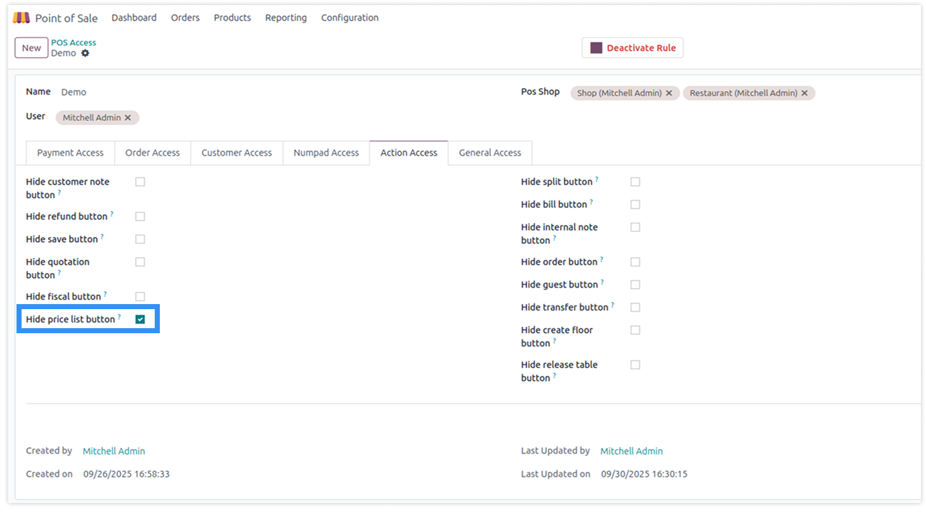Click the POS Access breadcrumb link
The width and height of the screenshot is (926, 522).
74,42
